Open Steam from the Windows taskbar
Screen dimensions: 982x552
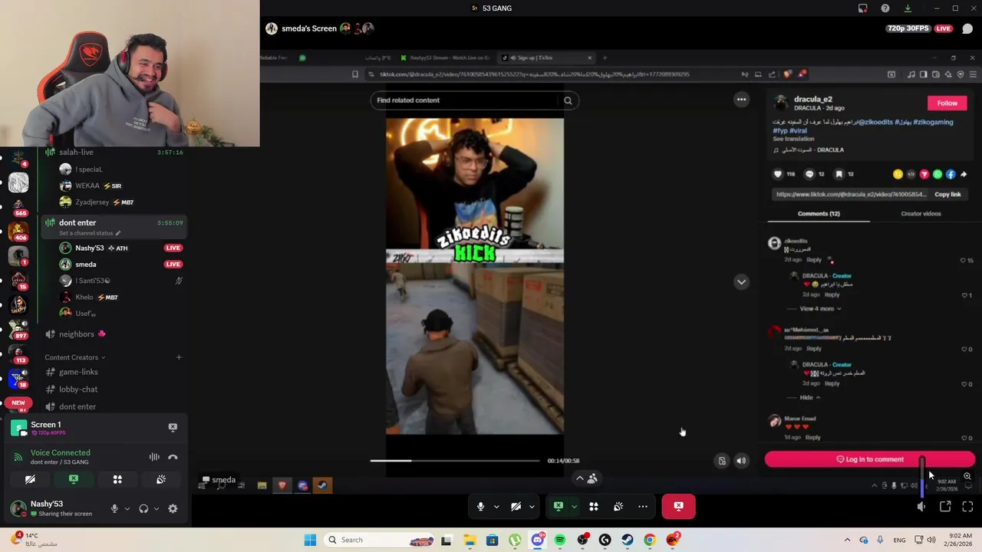(628, 540)
